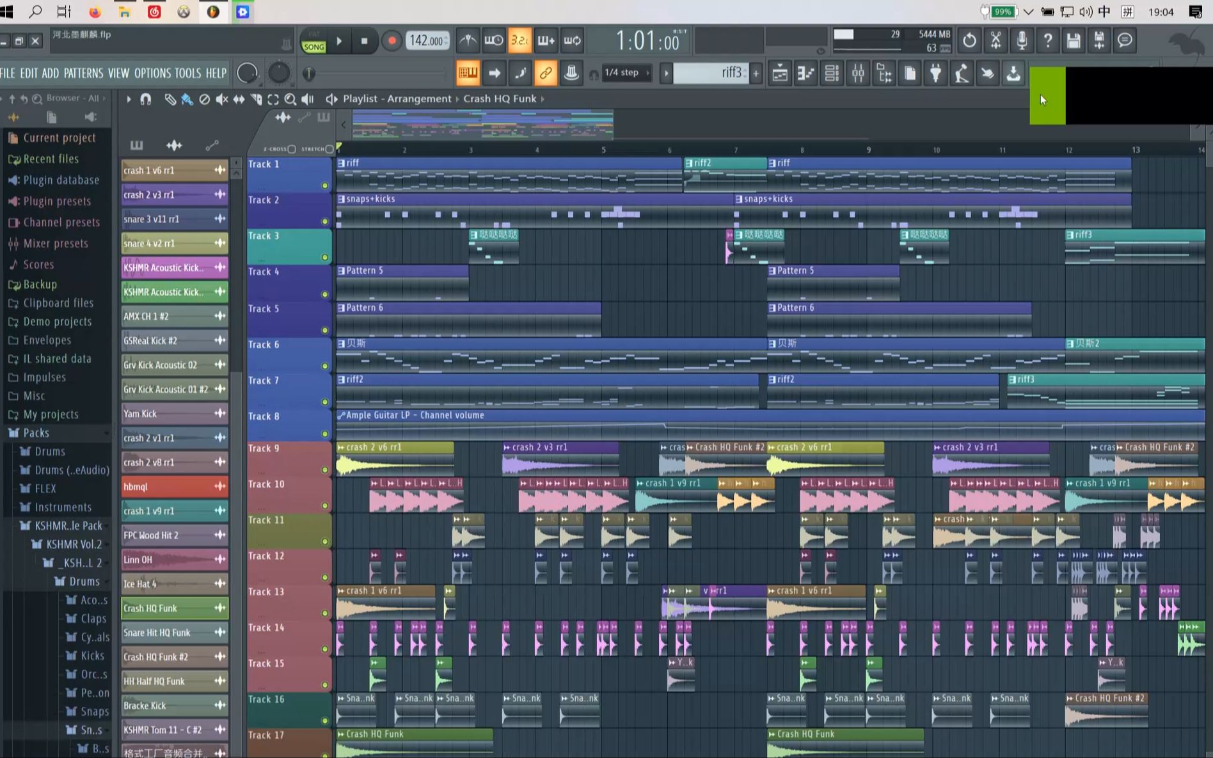The height and width of the screenshot is (758, 1213).
Task: Click the 142.000 tempo field
Action: (427, 41)
